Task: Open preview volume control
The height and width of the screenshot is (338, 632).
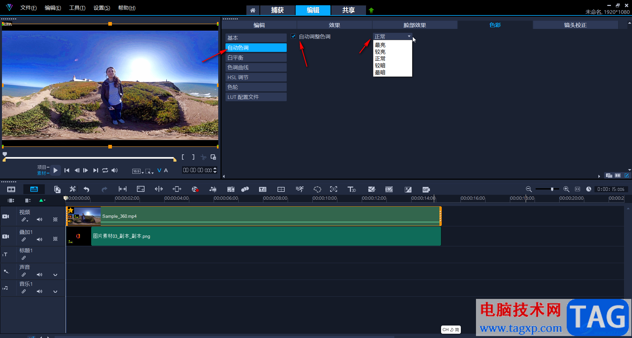Action: click(x=115, y=170)
